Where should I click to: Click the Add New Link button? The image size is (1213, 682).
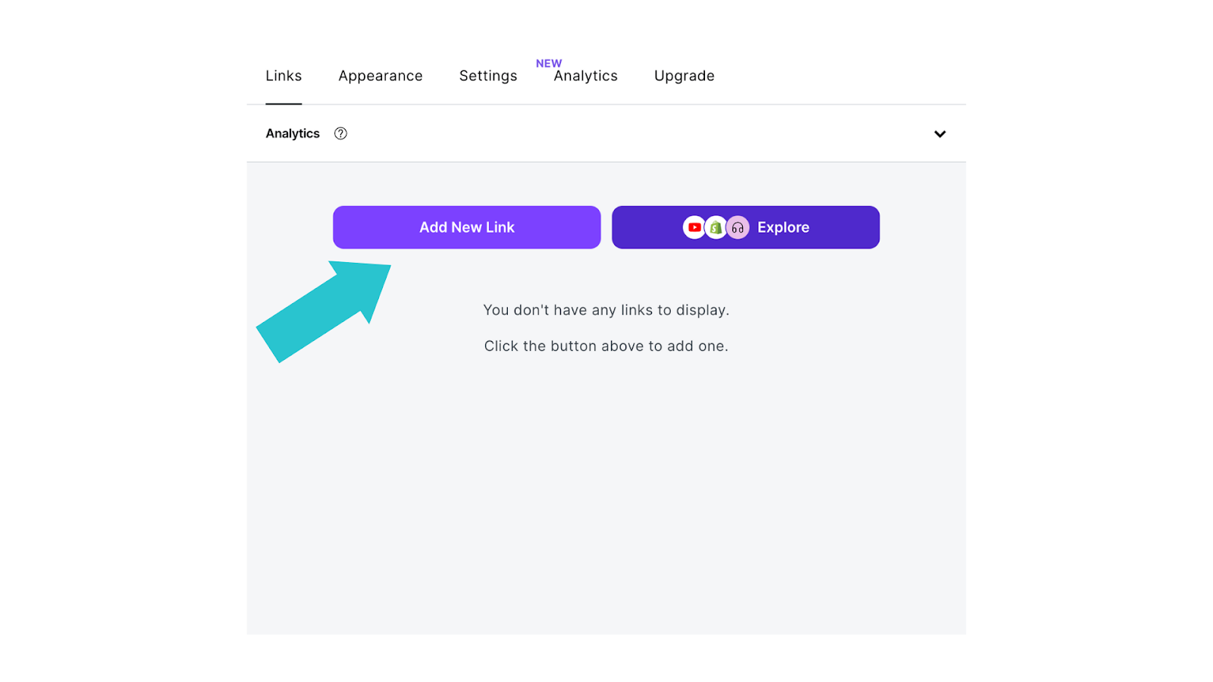[x=467, y=227]
